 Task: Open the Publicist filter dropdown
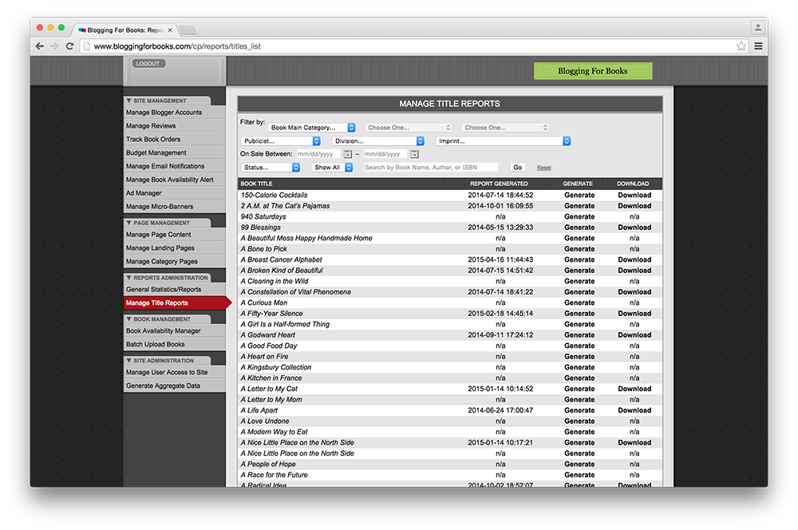pos(281,141)
